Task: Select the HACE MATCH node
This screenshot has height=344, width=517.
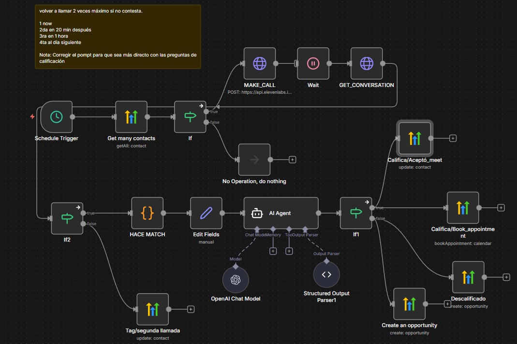Action: (147, 213)
